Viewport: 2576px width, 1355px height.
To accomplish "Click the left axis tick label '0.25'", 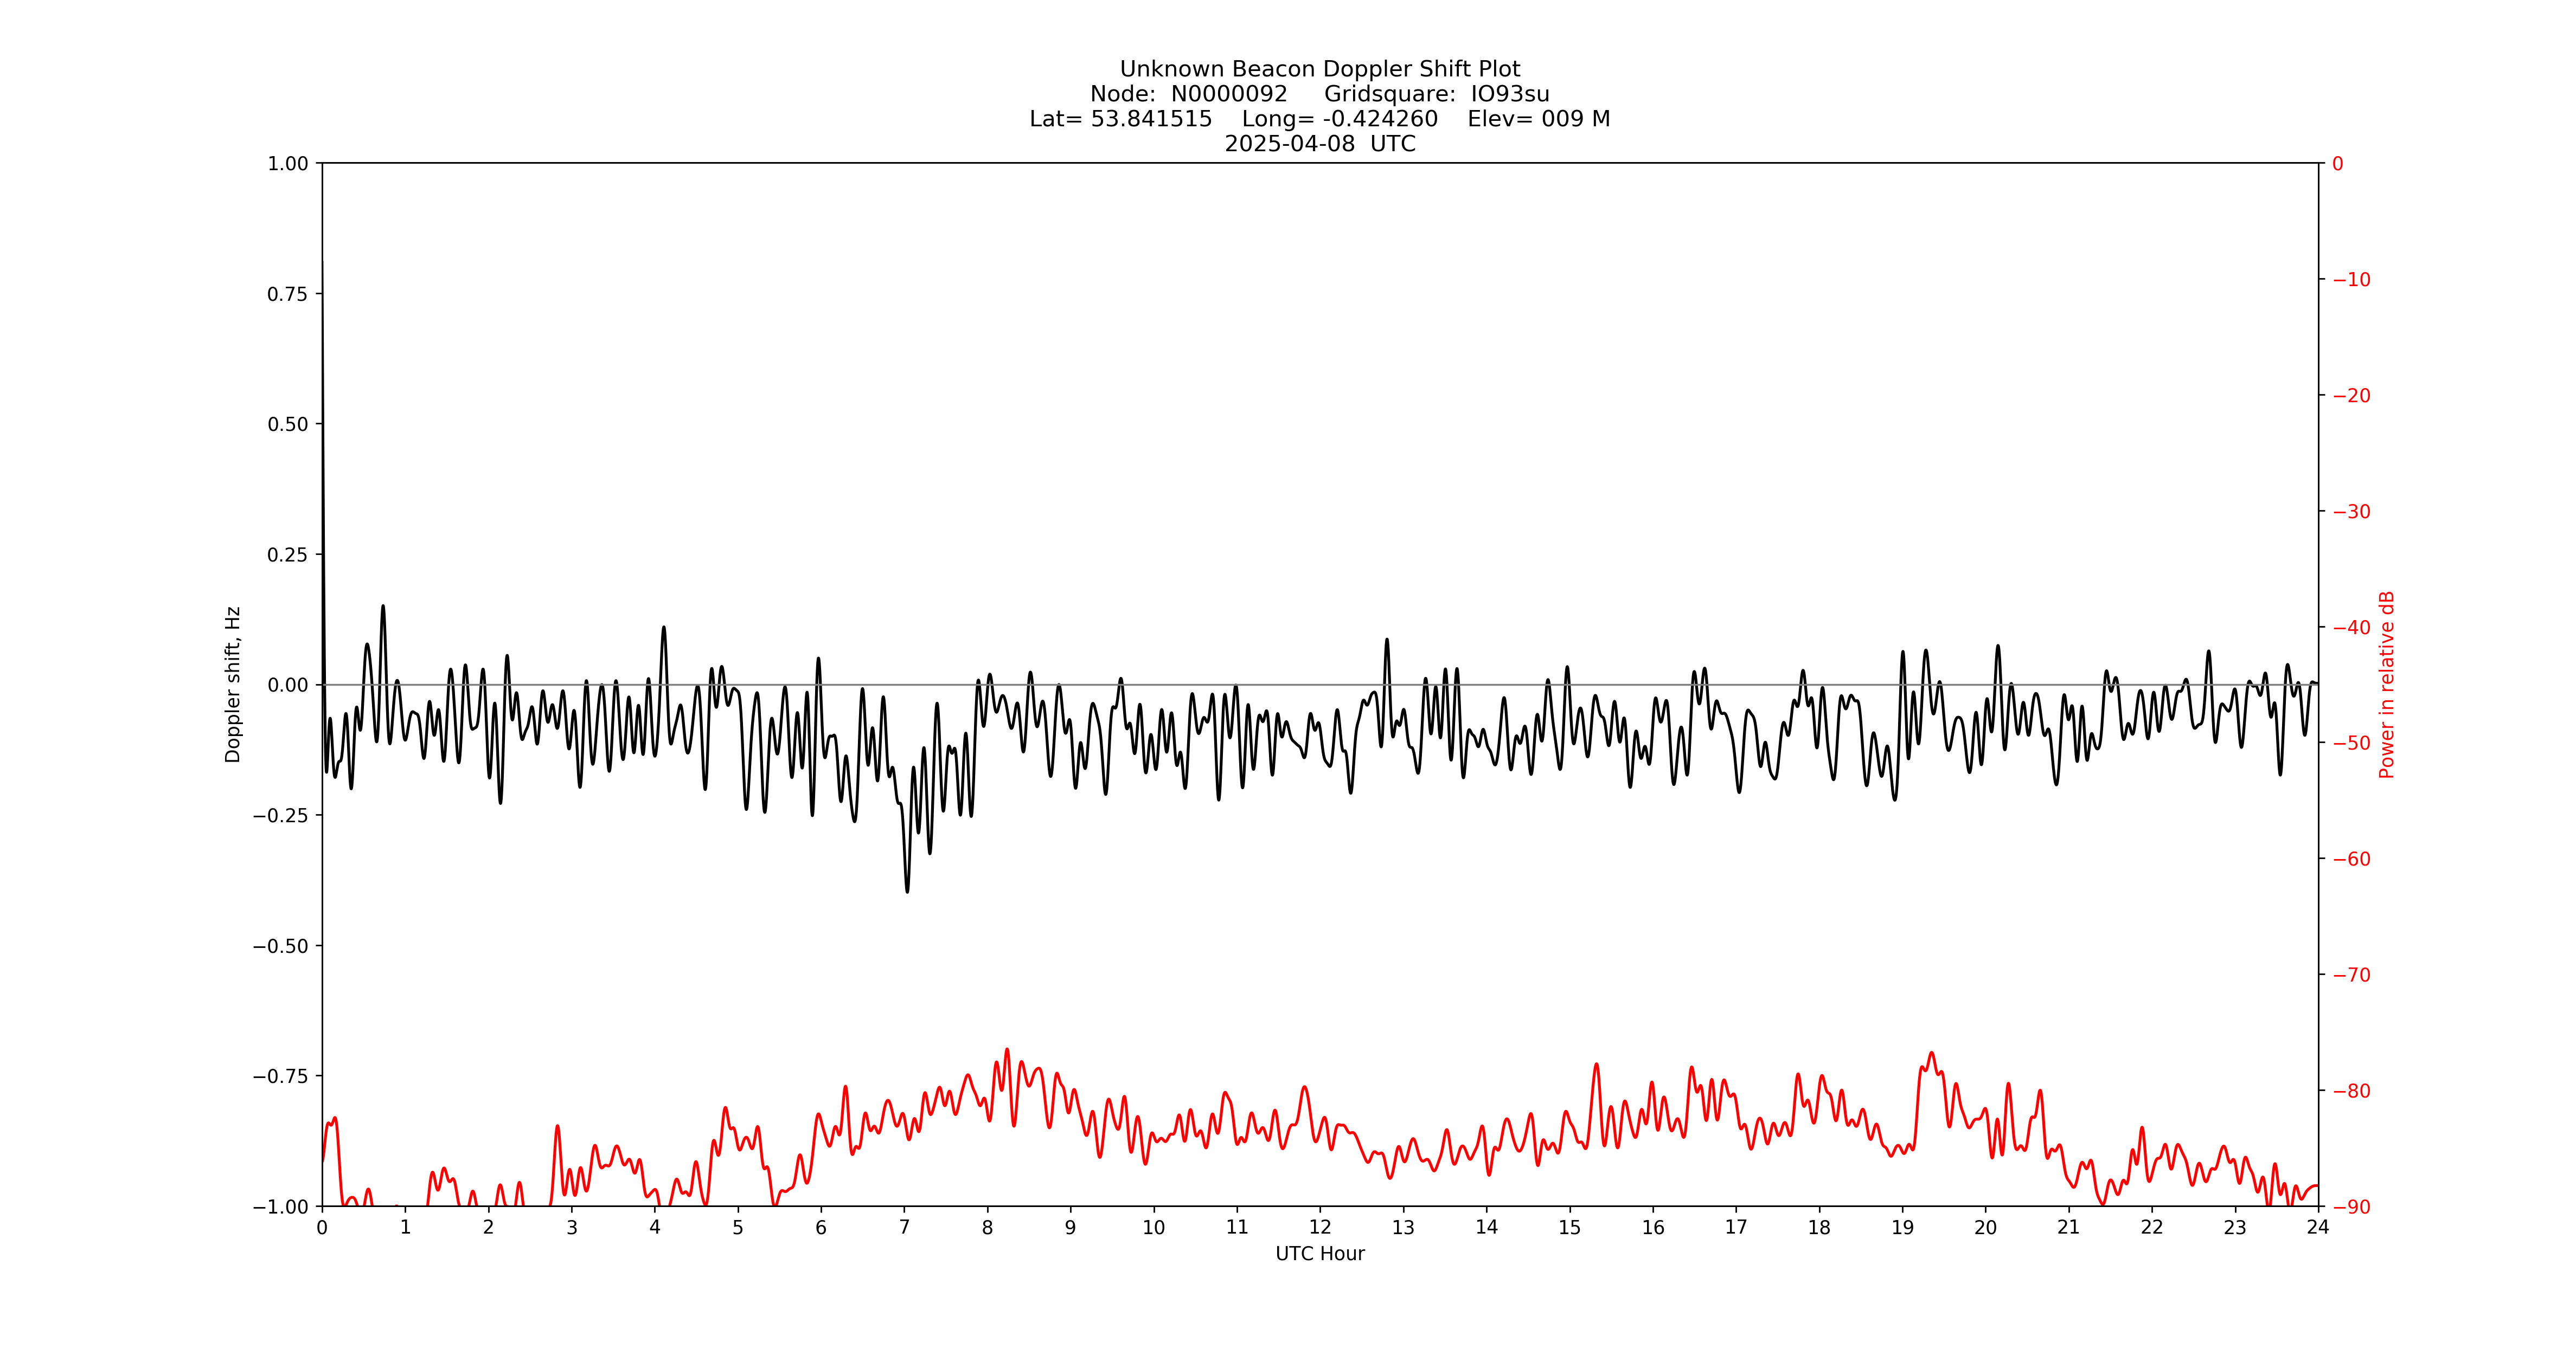I will [x=287, y=554].
